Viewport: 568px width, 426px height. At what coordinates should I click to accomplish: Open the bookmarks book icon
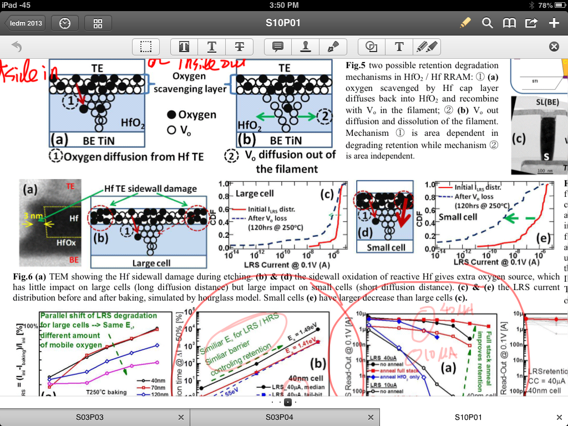pyautogui.click(x=509, y=23)
